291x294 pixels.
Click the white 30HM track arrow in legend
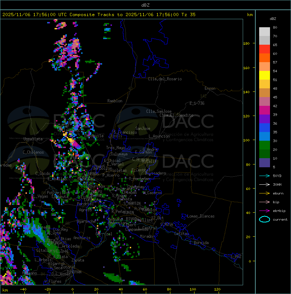tap(264, 185)
